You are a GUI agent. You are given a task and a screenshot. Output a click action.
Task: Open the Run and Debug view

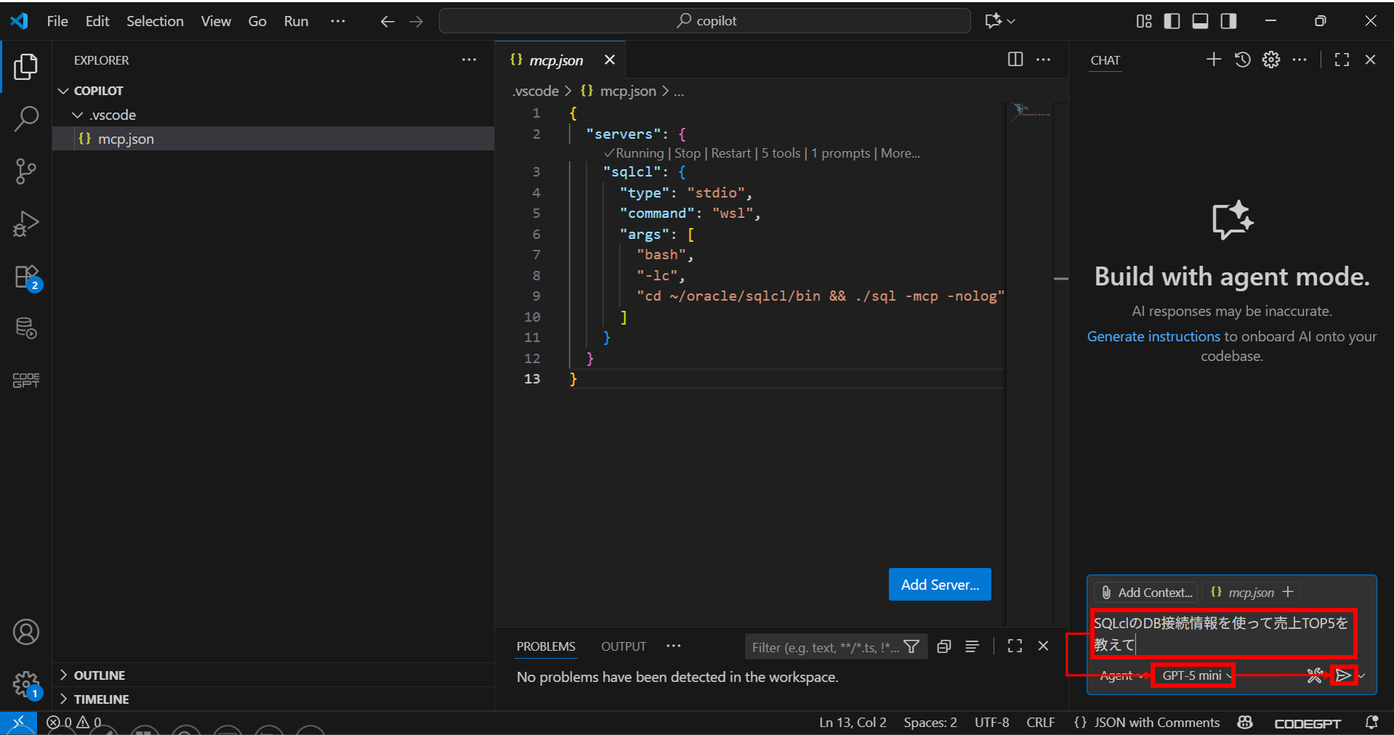pos(26,224)
